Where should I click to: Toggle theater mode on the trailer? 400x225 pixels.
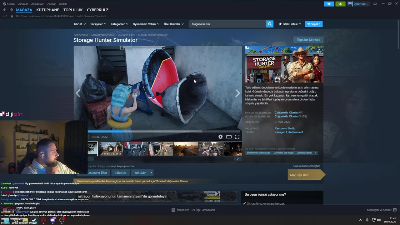click(229, 137)
